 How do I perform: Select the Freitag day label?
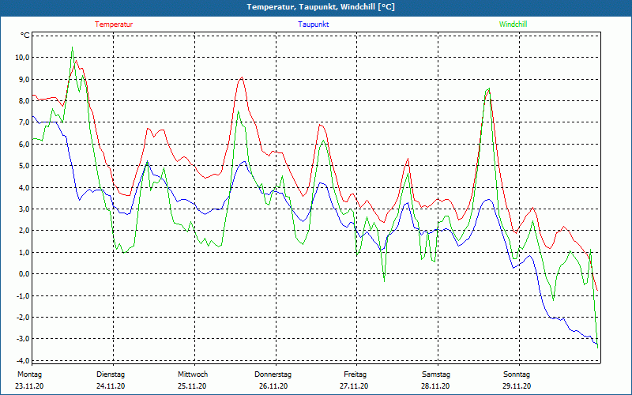click(x=355, y=374)
